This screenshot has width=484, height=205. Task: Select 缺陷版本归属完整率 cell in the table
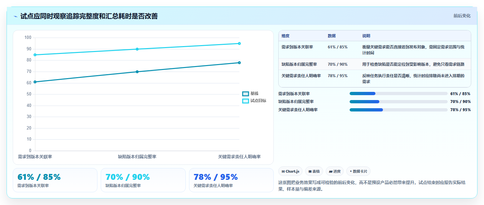click(299, 64)
